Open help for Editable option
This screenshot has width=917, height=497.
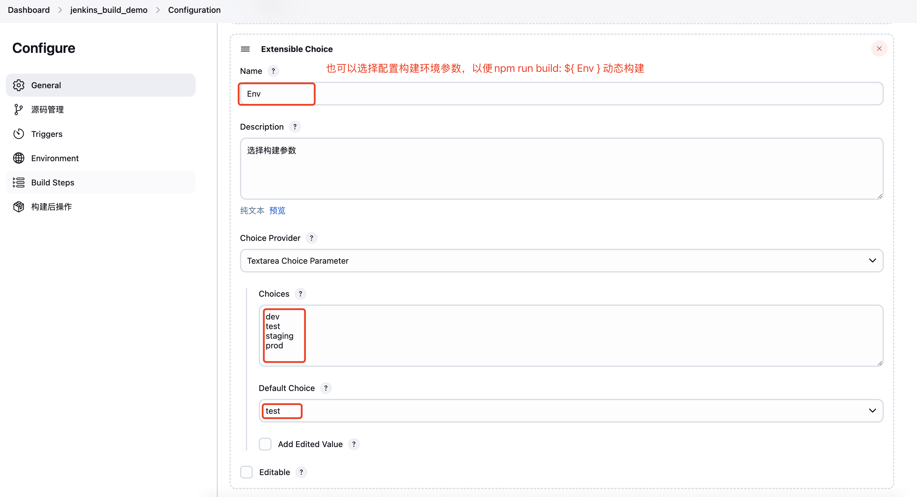[x=301, y=472]
